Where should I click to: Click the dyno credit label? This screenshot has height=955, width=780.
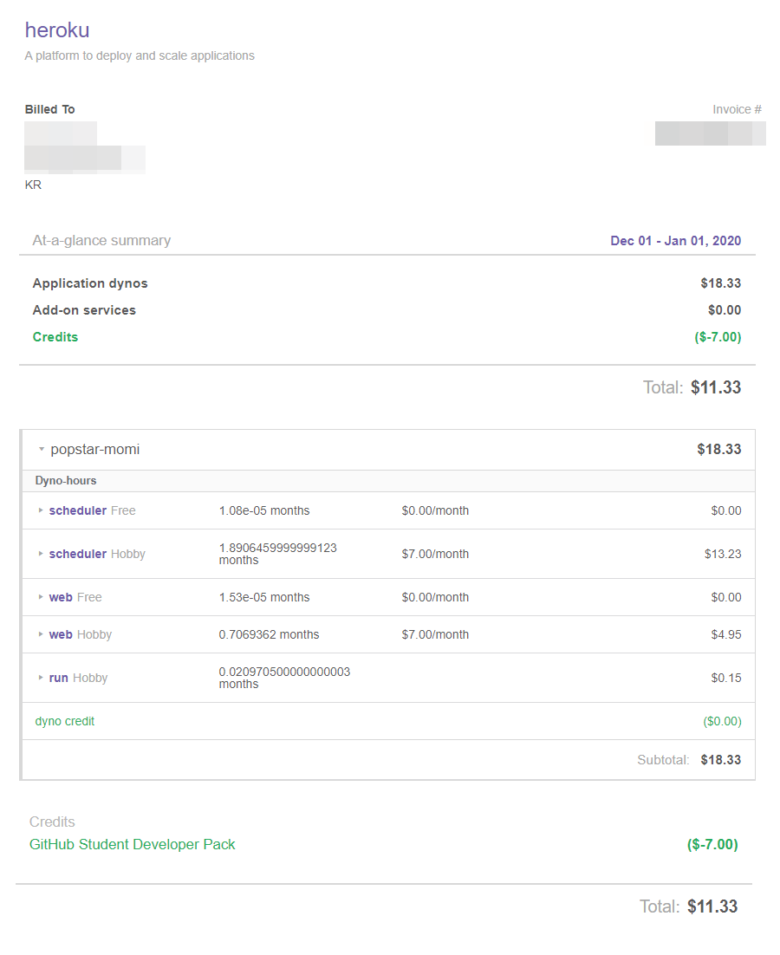click(x=64, y=721)
